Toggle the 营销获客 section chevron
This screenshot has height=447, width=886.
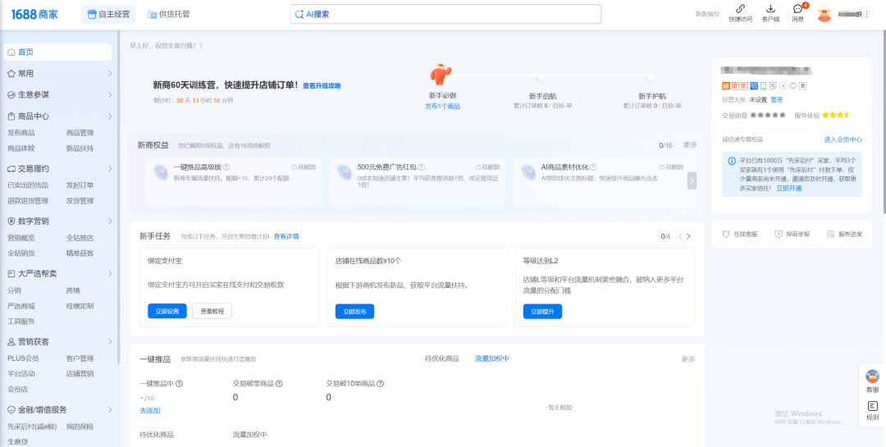(110, 342)
